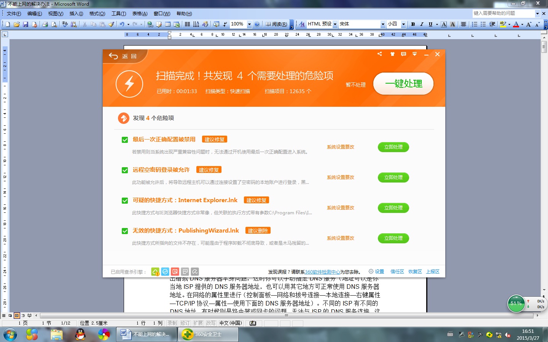Open the 插入(I) menu
Image resolution: width=548 pixels, height=342 pixels.
(x=76, y=14)
